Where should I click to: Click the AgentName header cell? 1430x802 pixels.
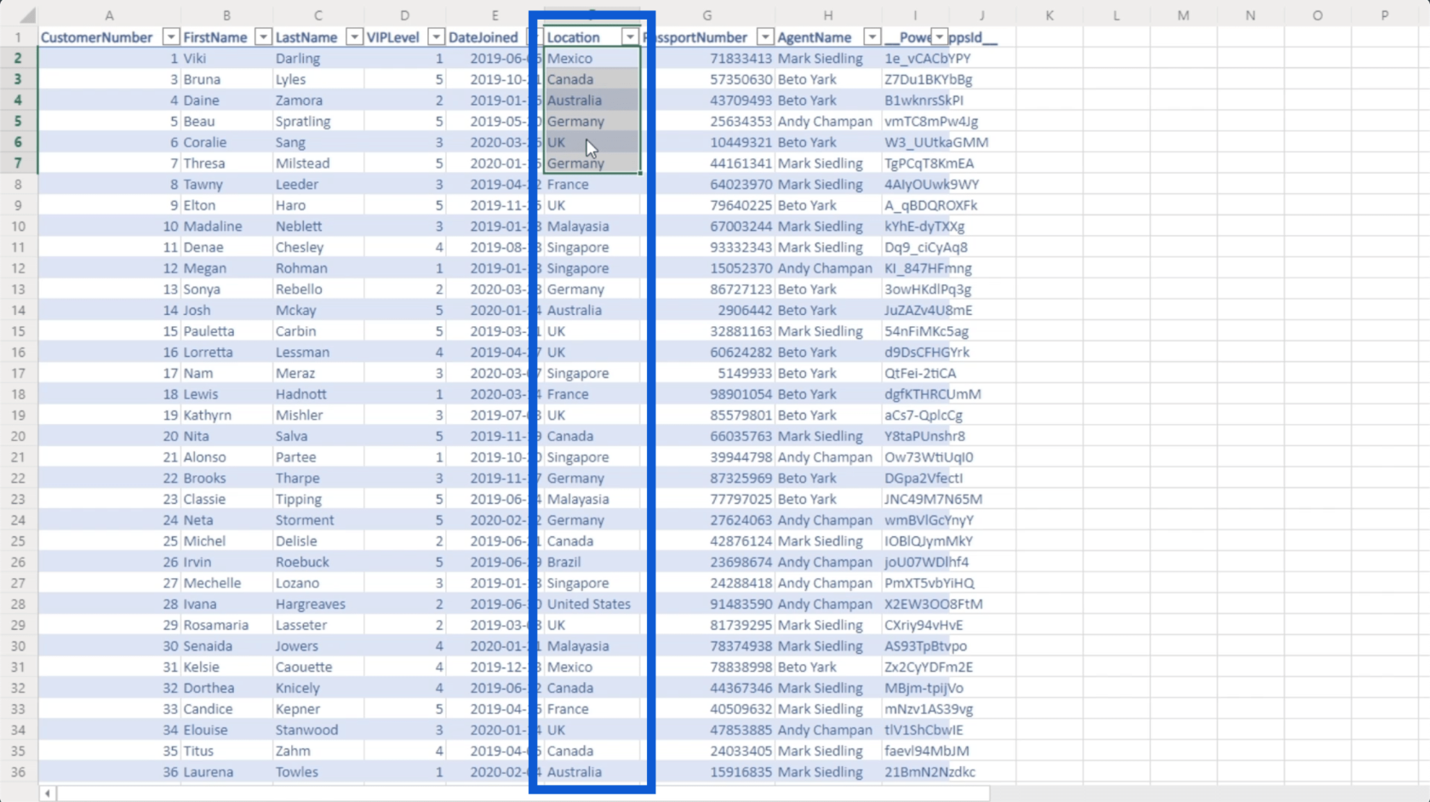point(828,37)
